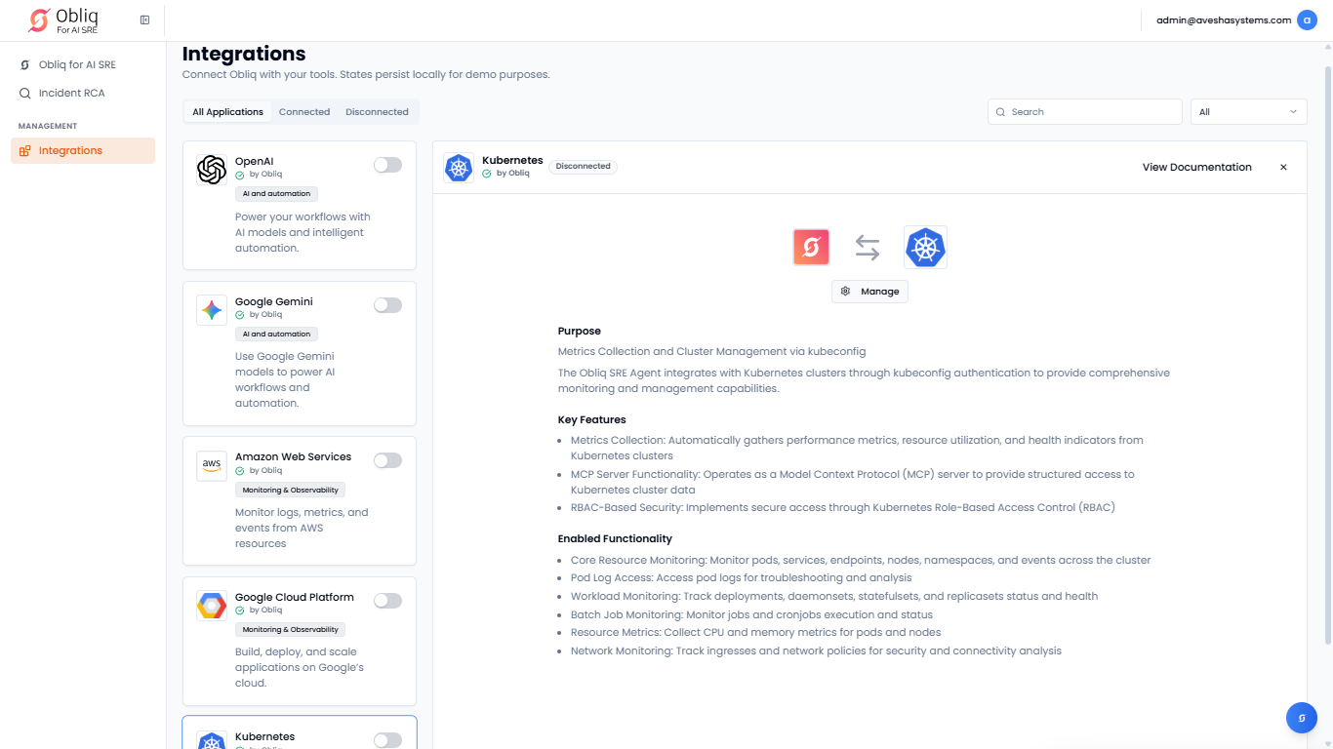Switch to the Disconnected tab

pos(377,112)
